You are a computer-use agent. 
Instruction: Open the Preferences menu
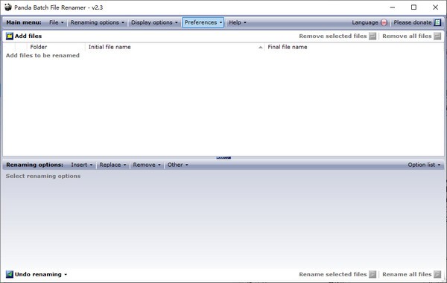coord(203,22)
